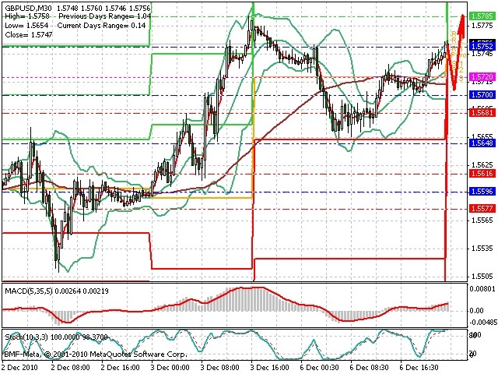The image size is (498, 374).
Task: Select the MACD(5,35,5) indicator label
Action: (29, 291)
